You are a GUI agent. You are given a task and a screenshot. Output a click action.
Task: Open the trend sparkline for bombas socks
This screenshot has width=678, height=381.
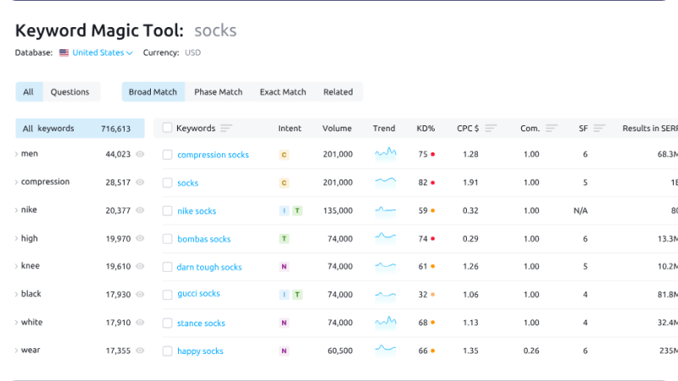[386, 238]
